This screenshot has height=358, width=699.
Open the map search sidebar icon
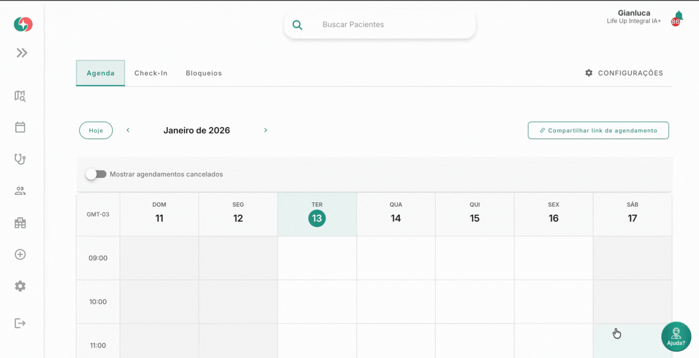[x=20, y=96]
